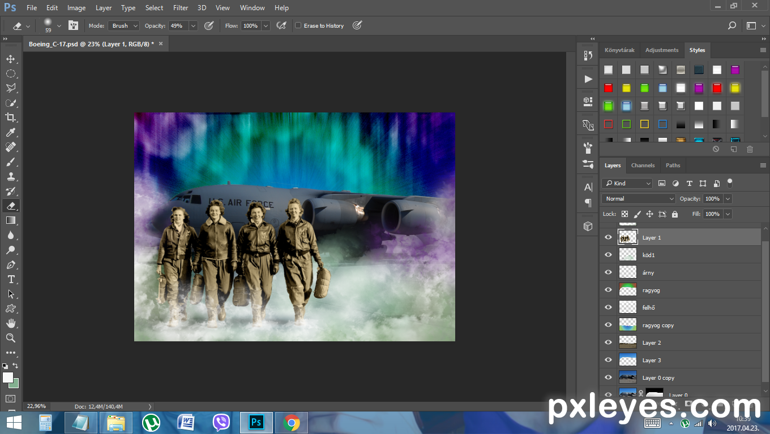The width and height of the screenshot is (770, 434).
Task: Open the layer Fill dropdown arrow
Action: [728, 214]
